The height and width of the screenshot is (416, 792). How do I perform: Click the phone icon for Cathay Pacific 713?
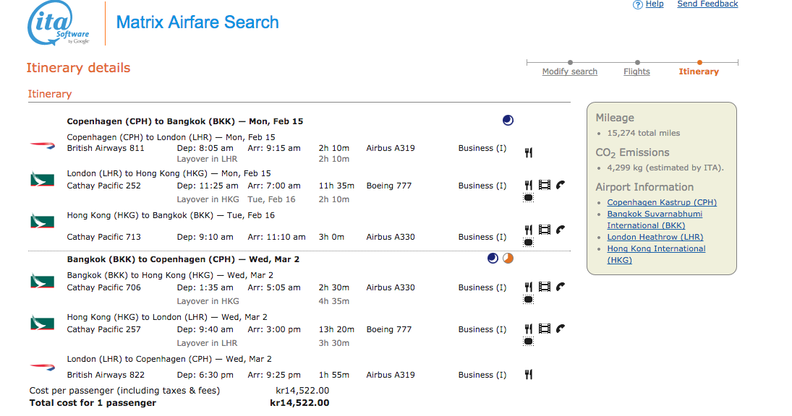(561, 230)
